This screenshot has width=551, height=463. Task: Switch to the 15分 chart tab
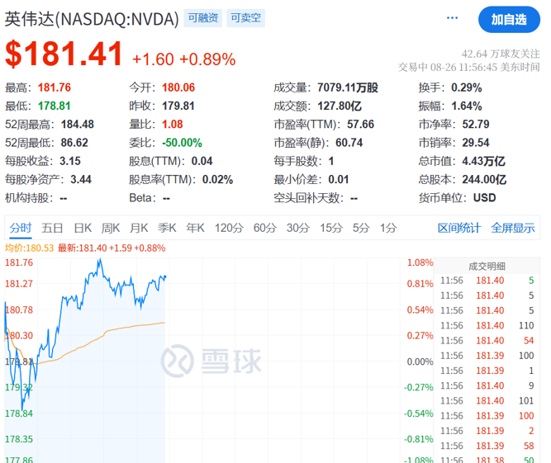pyautogui.click(x=331, y=228)
